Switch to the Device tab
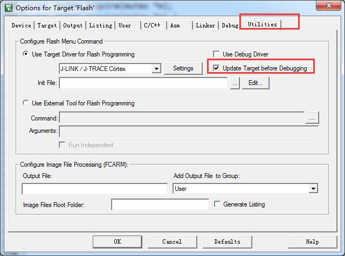This screenshot has height=256, width=345. (x=22, y=25)
